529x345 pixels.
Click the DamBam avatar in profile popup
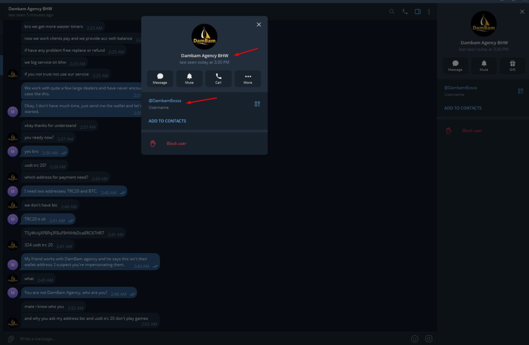tap(204, 37)
